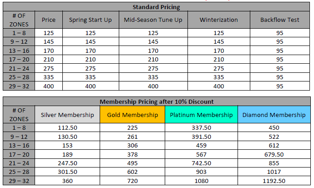Click the Winterization column header
Image resolution: width=314 pixels, height=188 pixels.
[218, 20]
